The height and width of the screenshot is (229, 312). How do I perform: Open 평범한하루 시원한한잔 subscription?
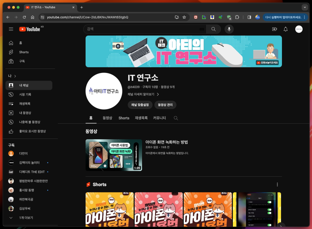coord(29,181)
